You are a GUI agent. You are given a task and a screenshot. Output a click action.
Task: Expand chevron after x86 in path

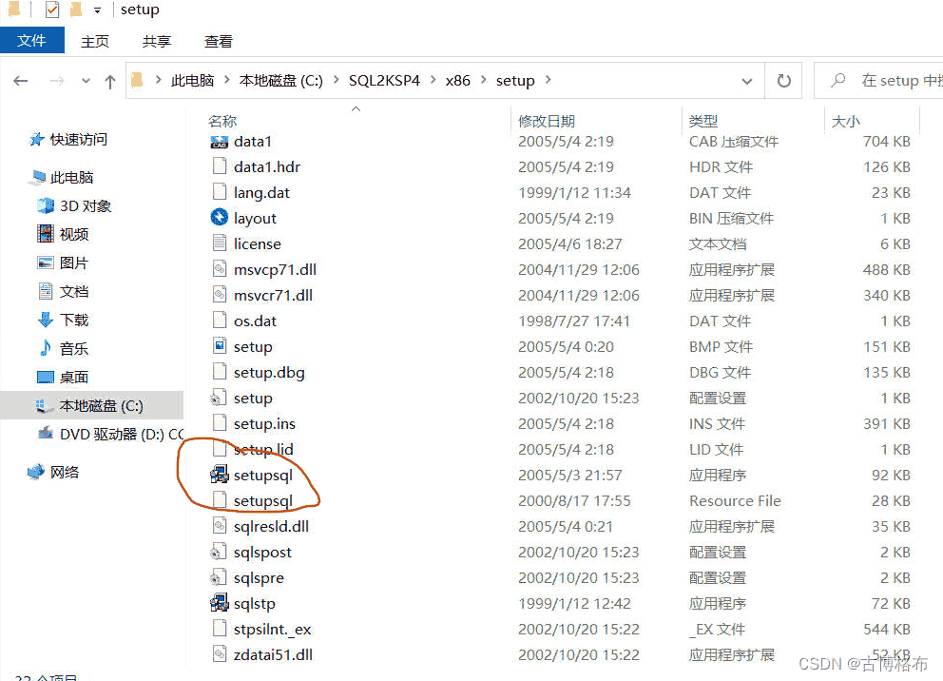pos(483,79)
